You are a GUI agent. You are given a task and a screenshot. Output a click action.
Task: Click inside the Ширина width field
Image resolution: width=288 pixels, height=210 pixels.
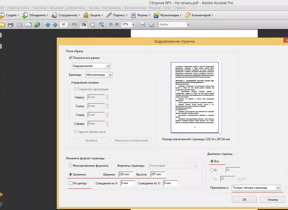point(125,174)
